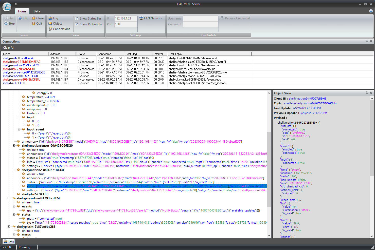375x250 pixels.
Task: Collapse shellymotionsensor-60A423C66D20 node
Action: click(14, 146)
